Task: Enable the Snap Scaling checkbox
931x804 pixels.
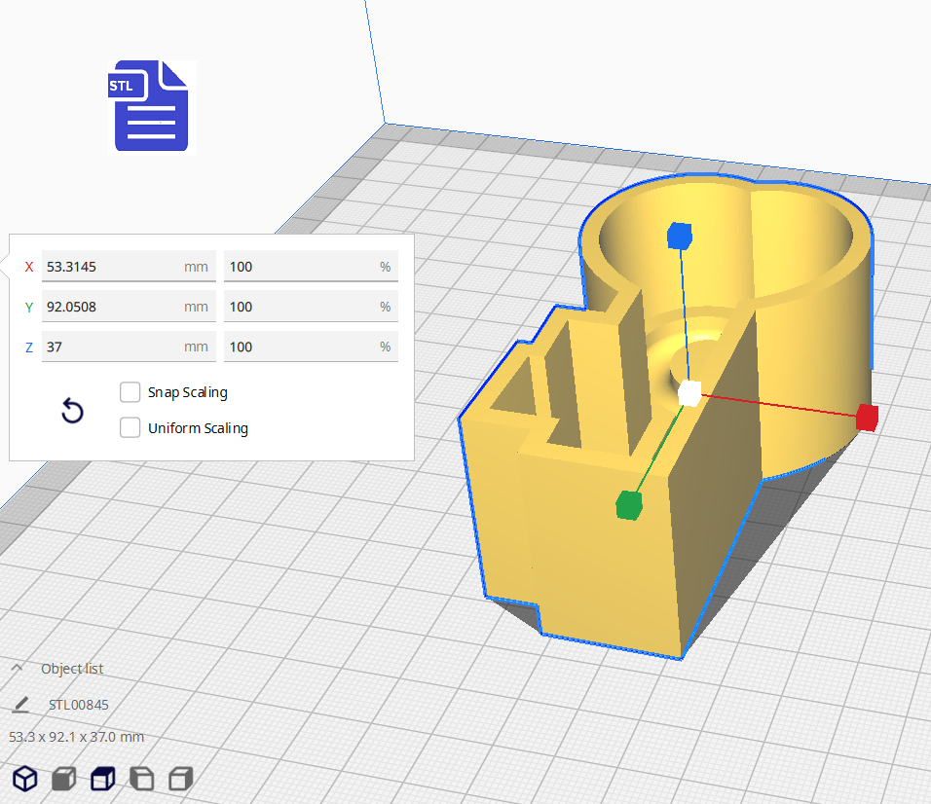Action: pyautogui.click(x=130, y=392)
